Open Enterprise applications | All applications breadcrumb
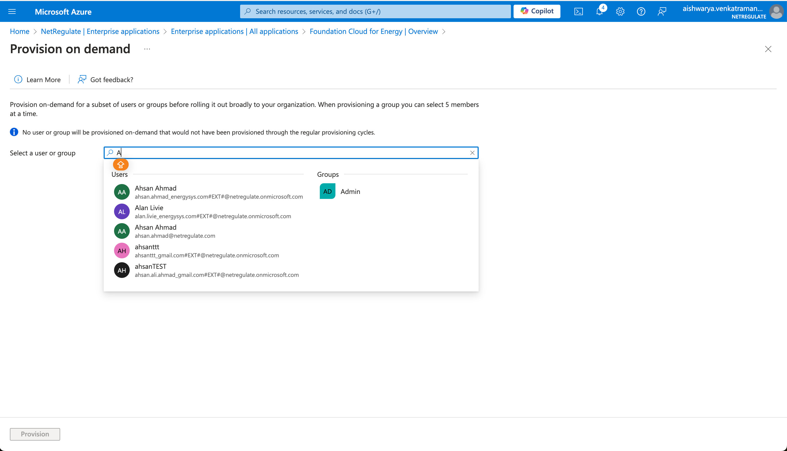Screen dimensions: 787x451 234,31
